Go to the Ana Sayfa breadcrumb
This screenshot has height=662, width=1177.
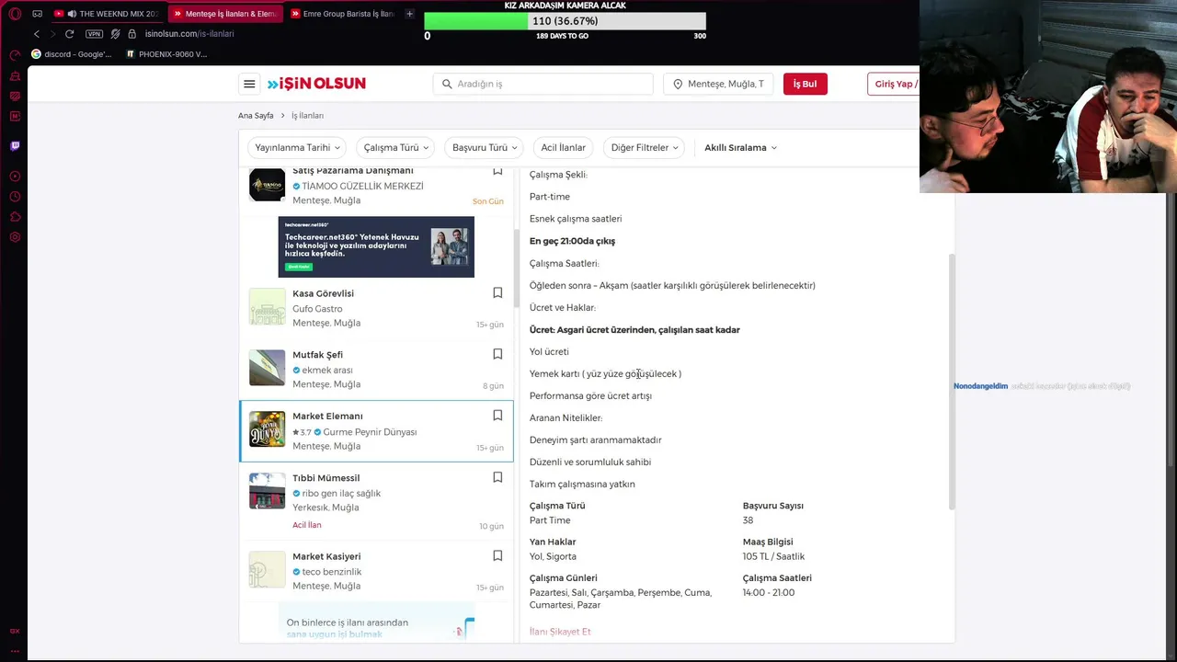(256, 116)
